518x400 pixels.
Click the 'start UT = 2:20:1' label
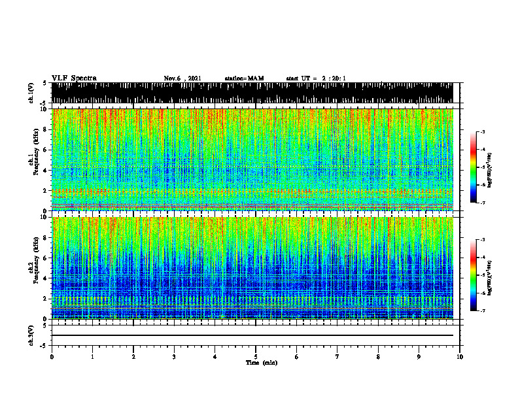click(x=316, y=78)
